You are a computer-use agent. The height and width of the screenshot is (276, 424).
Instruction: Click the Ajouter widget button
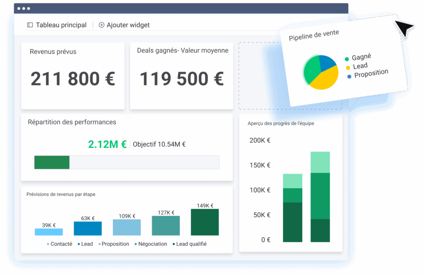(x=124, y=25)
